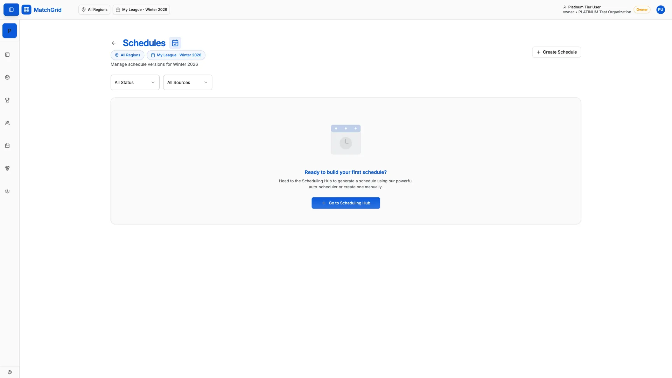Click the calendar-check icon next to Schedules
The width and height of the screenshot is (672, 378).
(175, 43)
